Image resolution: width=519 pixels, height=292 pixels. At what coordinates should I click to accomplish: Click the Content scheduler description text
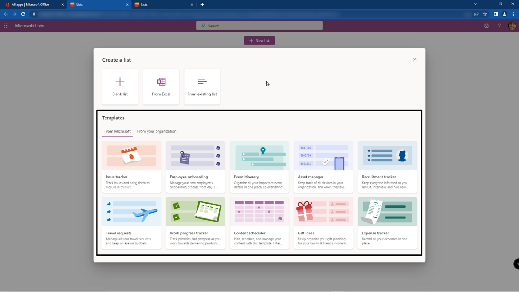point(258,241)
